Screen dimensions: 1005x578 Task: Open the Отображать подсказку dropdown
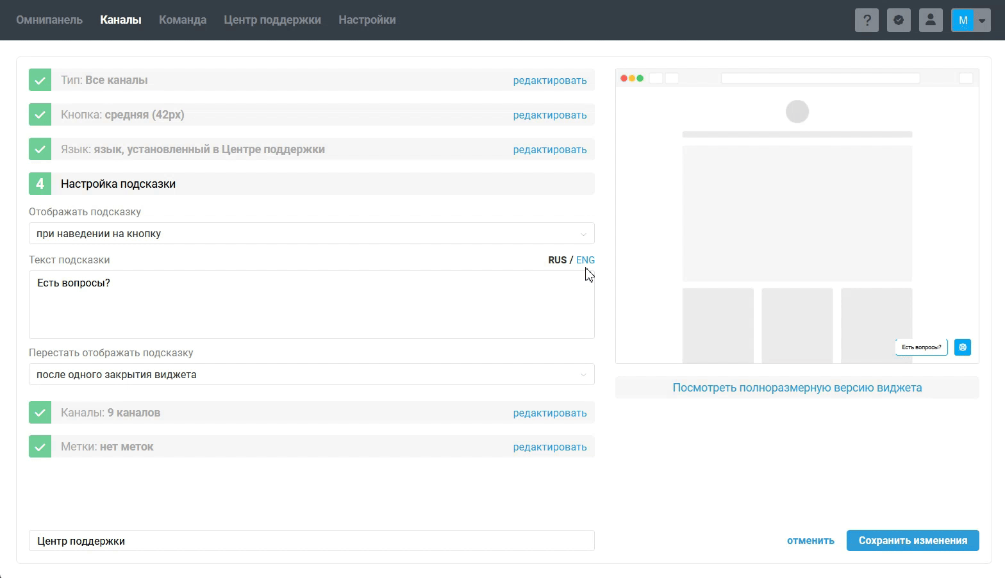pos(311,233)
